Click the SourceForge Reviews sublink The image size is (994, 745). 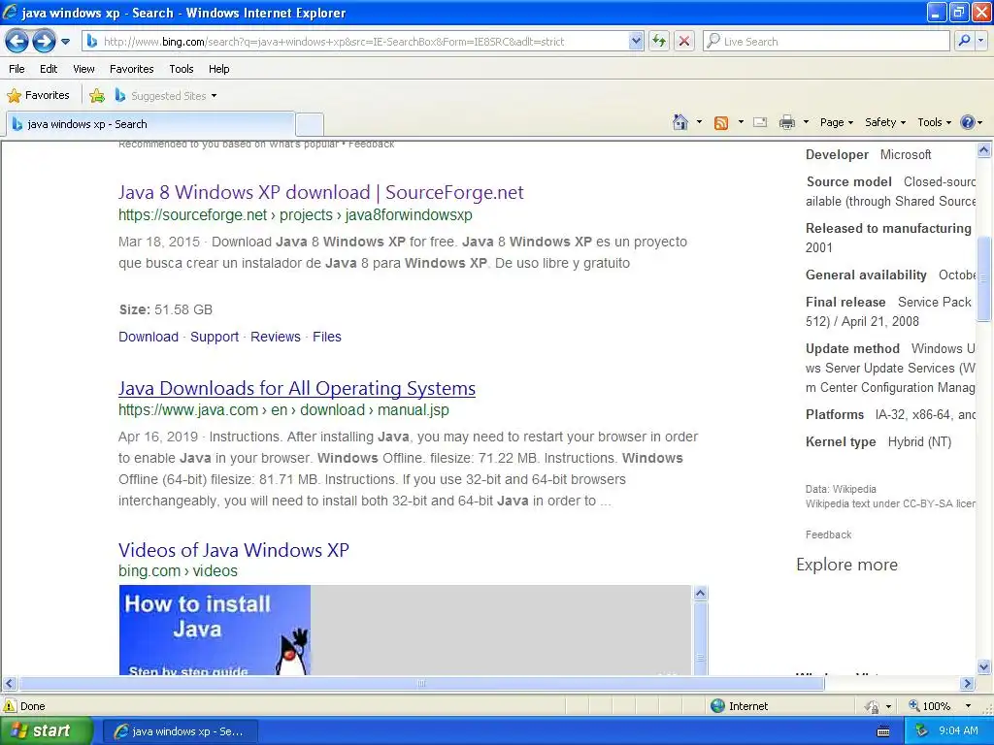pyautogui.click(x=275, y=337)
